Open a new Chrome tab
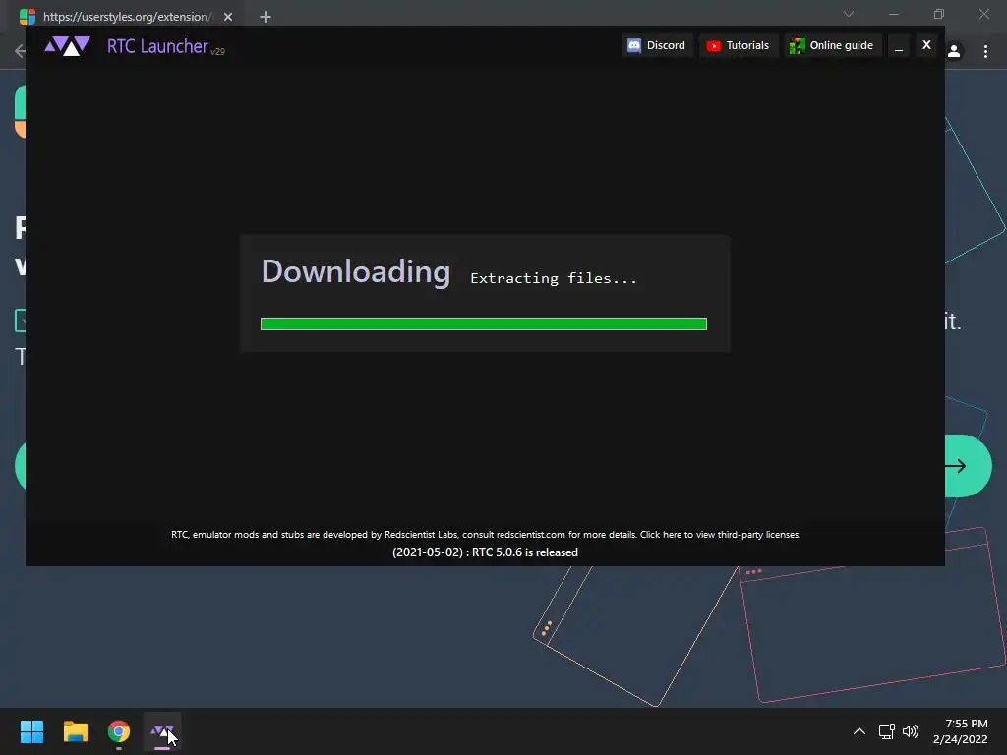The image size is (1007, 755). tap(266, 17)
